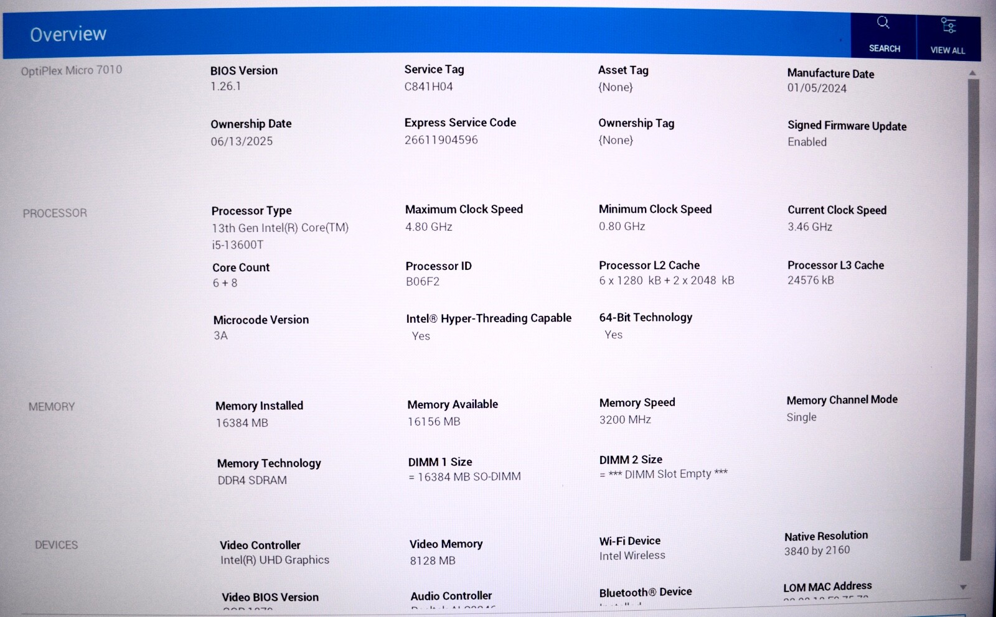Select Memory Installed 16384 MB
996x617 pixels.
(x=242, y=423)
